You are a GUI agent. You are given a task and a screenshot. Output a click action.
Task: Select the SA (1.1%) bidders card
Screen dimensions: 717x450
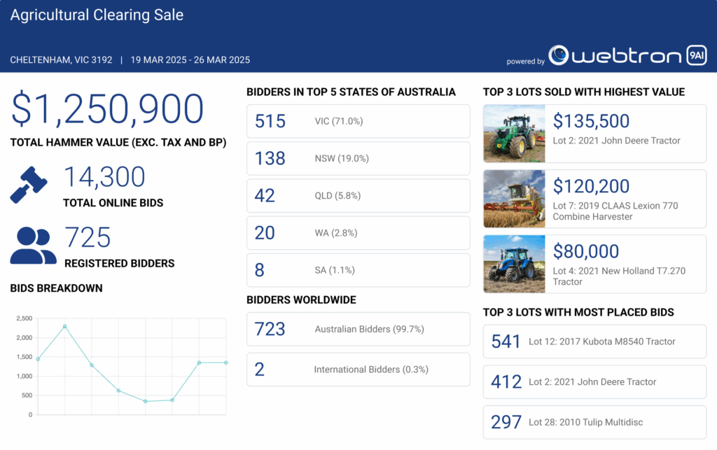(x=358, y=270)
